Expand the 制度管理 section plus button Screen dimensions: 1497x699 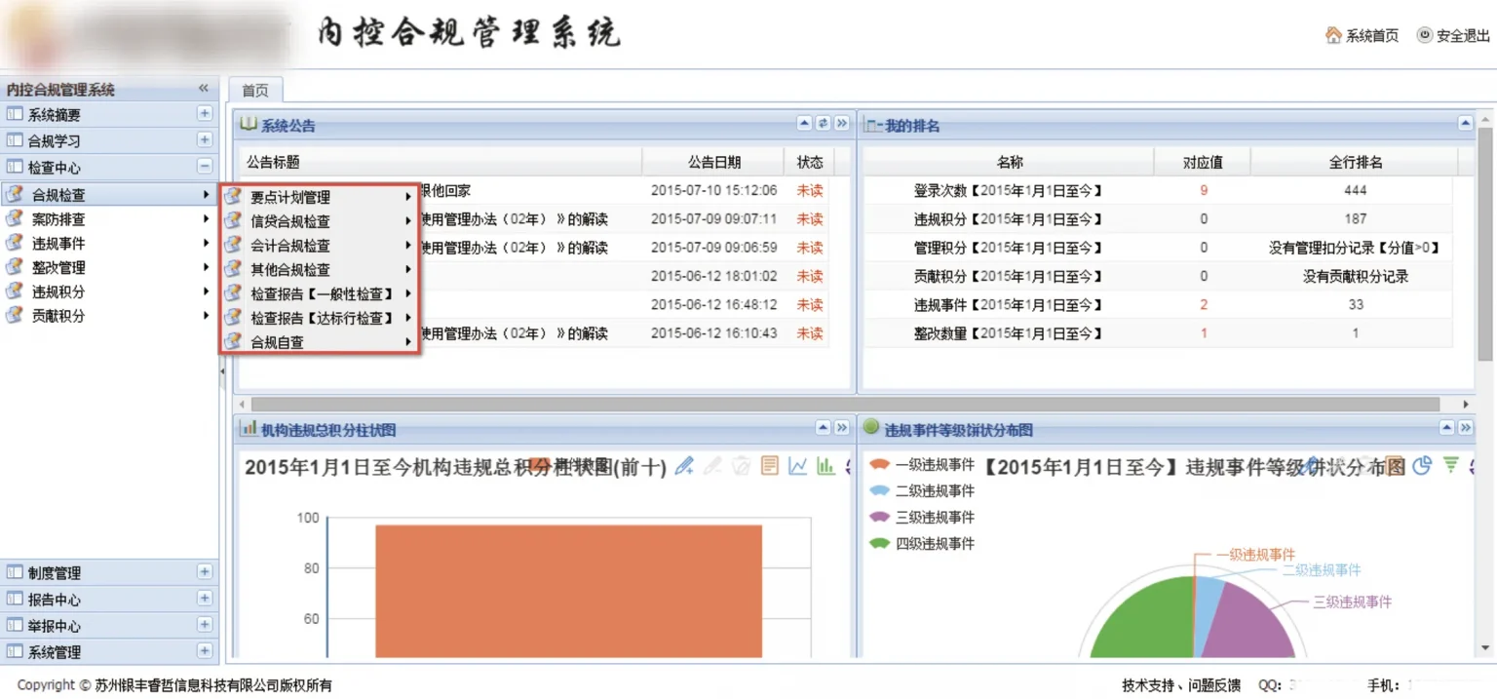point(204,572)
